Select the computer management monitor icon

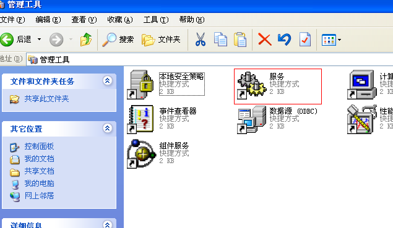(362, 85)
